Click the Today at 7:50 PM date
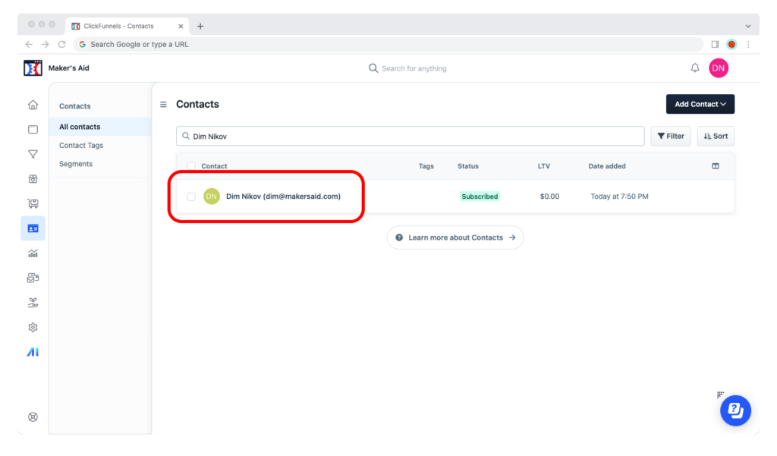Screen dimensions: 777x456 619,197
